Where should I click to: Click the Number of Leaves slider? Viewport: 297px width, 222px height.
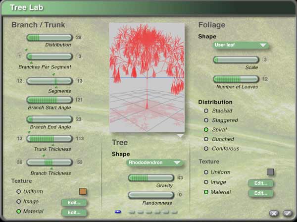236,79
